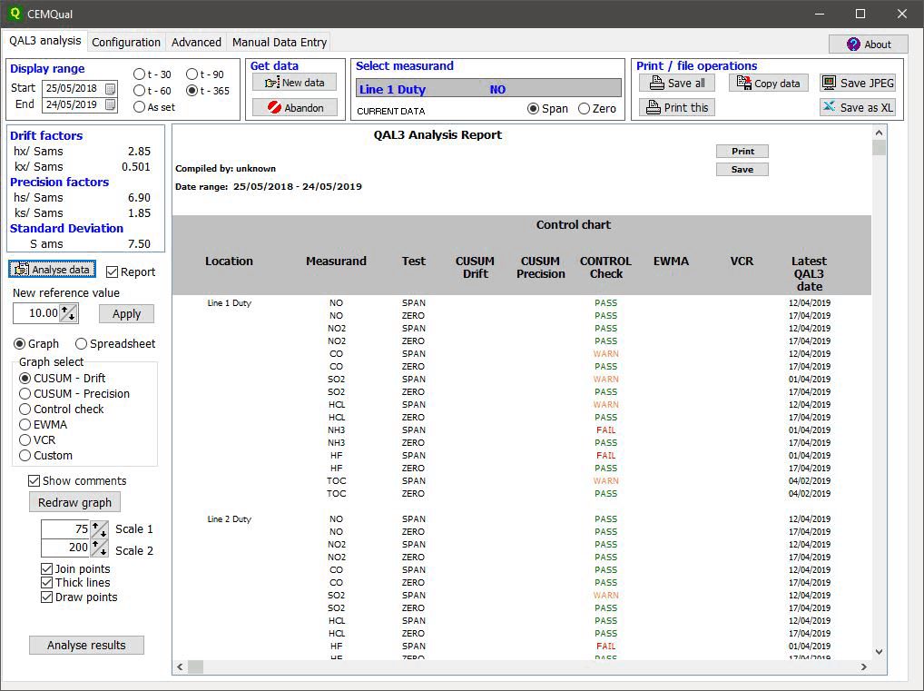
Task: Click Save all with printer icon
Action: pos(676,83)
